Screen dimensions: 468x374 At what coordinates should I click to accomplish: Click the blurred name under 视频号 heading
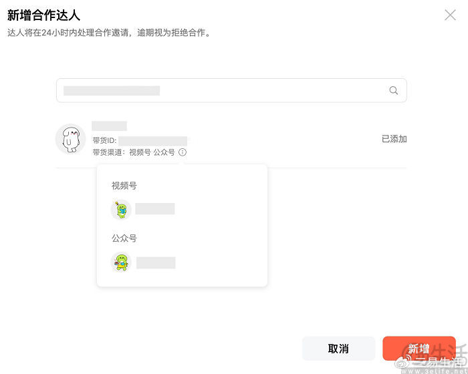[x=155, y=209]
